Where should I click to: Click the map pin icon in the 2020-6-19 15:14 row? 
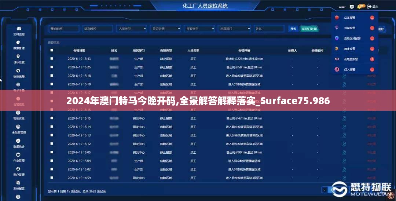point(344,127)
